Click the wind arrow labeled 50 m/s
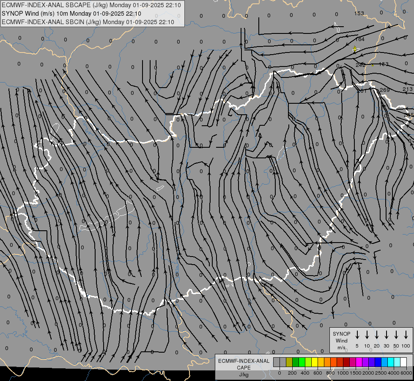Viewport: 414px width, 381px height. point(396,335)
